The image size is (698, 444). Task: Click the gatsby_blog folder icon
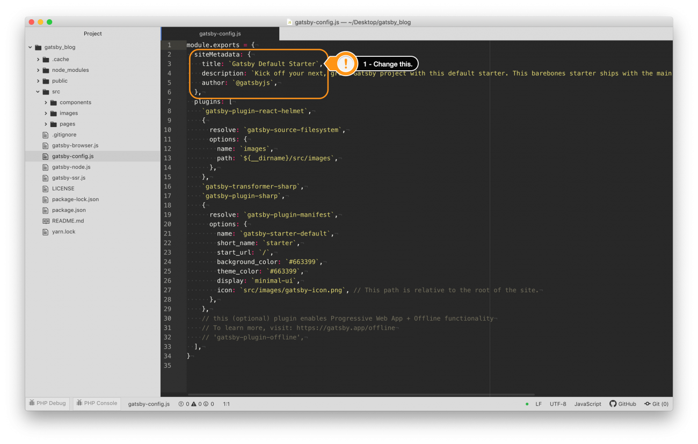[38, 47]
